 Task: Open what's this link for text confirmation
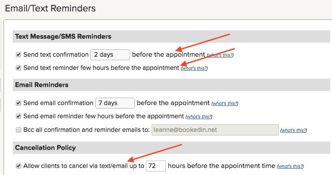[x=220, y=55]
